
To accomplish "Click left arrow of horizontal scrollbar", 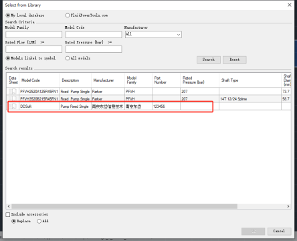I will pos(9,206).
